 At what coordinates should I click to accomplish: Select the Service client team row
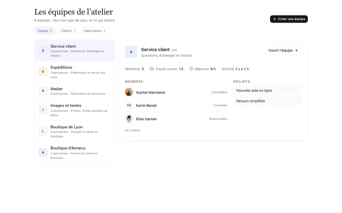pos(74,51)
